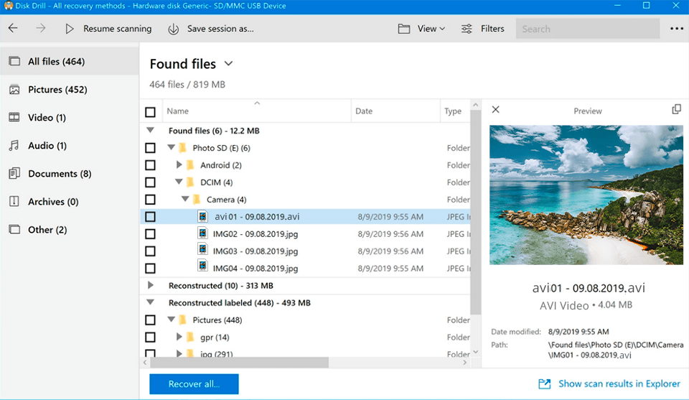Collapse the Photo SD (E) folder
Image resolution: width=689 pixels, height=400 pixels.
[x=172, y=147]
